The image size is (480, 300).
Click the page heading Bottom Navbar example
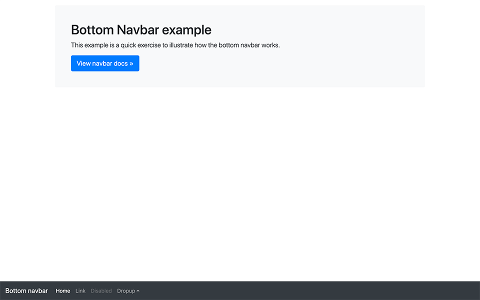pos(141,29)
